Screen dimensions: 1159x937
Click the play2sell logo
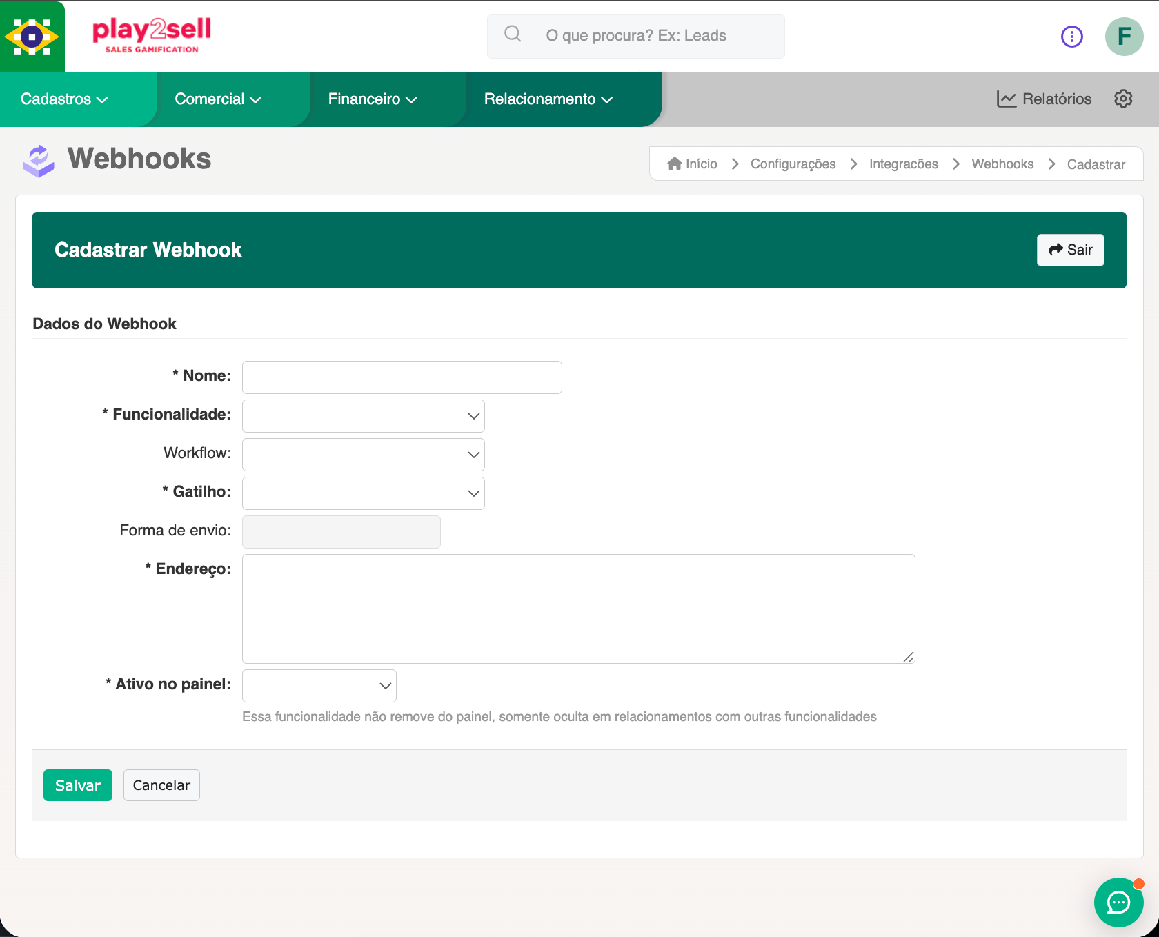[x=152, y=36]
